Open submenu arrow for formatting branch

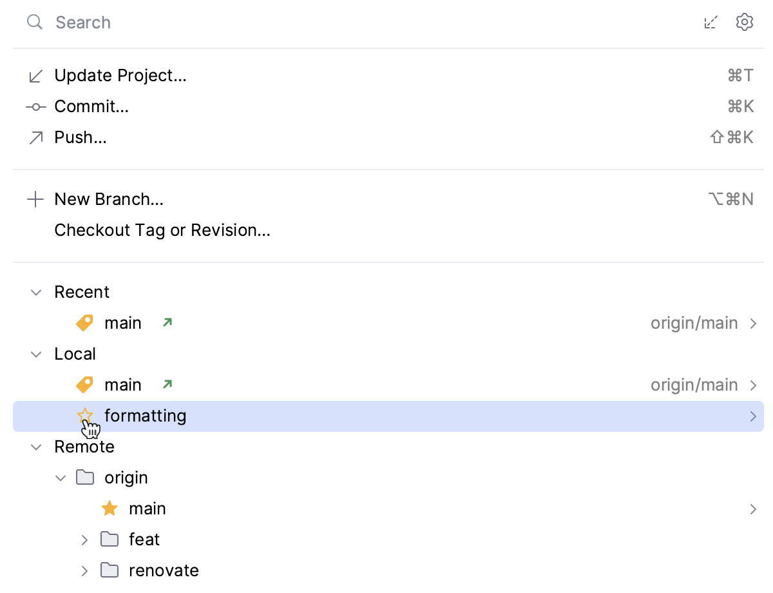(753, 416)
